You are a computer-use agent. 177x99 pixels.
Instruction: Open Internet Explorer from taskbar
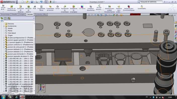tap(17, 97)
